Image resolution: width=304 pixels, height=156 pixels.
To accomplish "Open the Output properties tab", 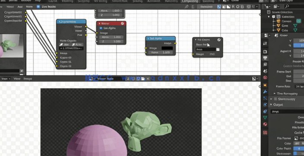I will coord(265,58).
